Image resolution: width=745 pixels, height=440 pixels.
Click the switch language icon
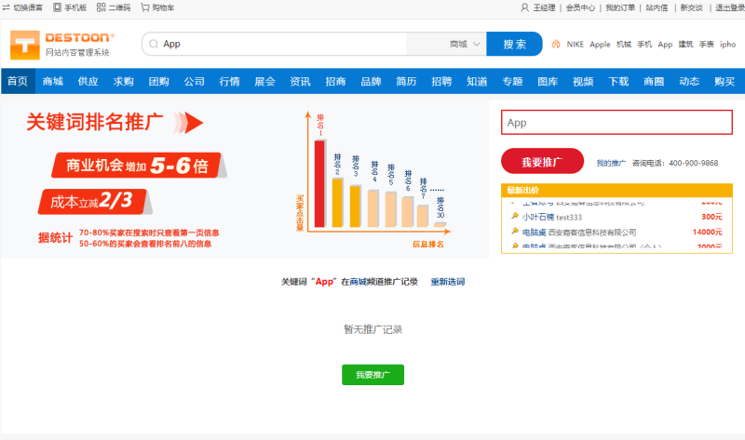(6, 7)
